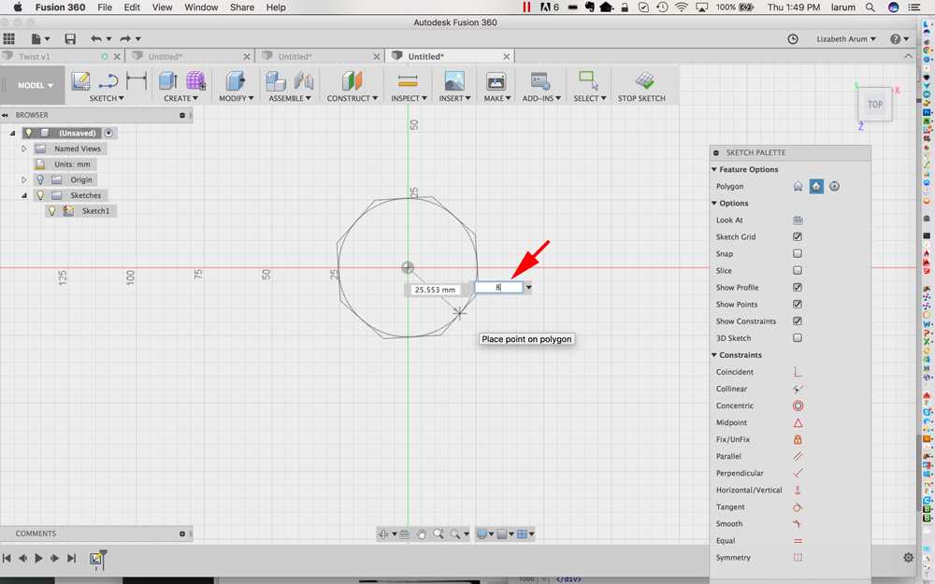Screen dimensions: 935x584
Task: Collapse the Sketches folder tree node
Action: tap(24, 195)
